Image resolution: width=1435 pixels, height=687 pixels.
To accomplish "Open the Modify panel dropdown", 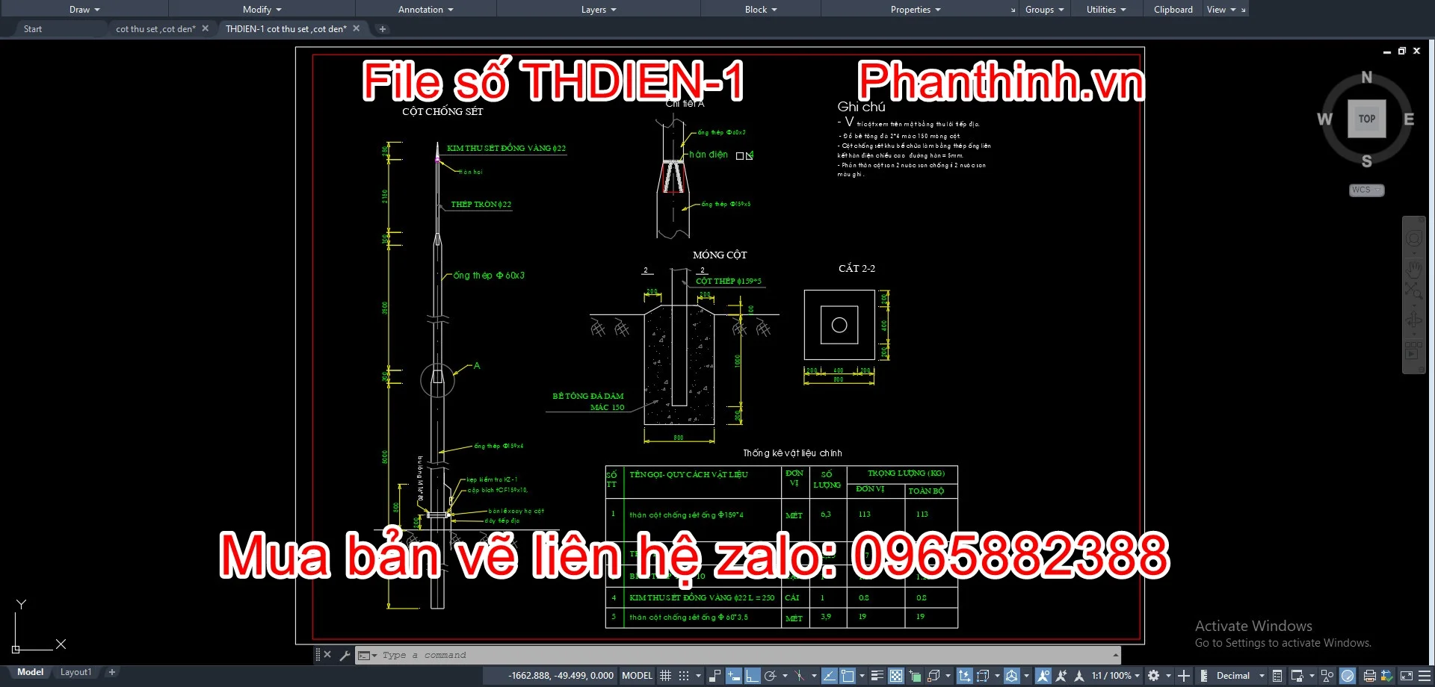I will pos(262,10).
